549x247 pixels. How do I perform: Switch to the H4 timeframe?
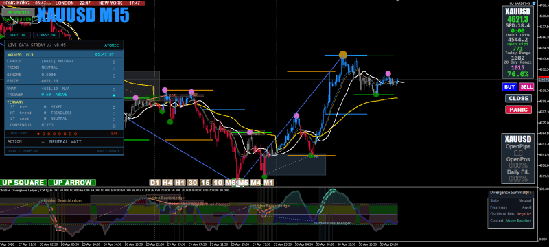coord(167,183)
